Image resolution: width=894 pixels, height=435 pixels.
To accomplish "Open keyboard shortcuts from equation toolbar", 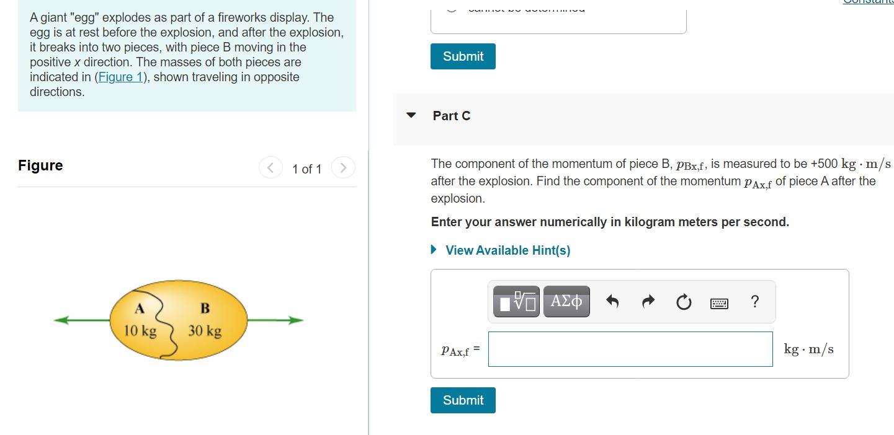I will pyautogui.click(x=718, y=302).
